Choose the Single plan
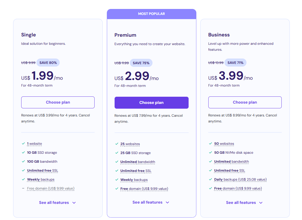 point(58,102)
